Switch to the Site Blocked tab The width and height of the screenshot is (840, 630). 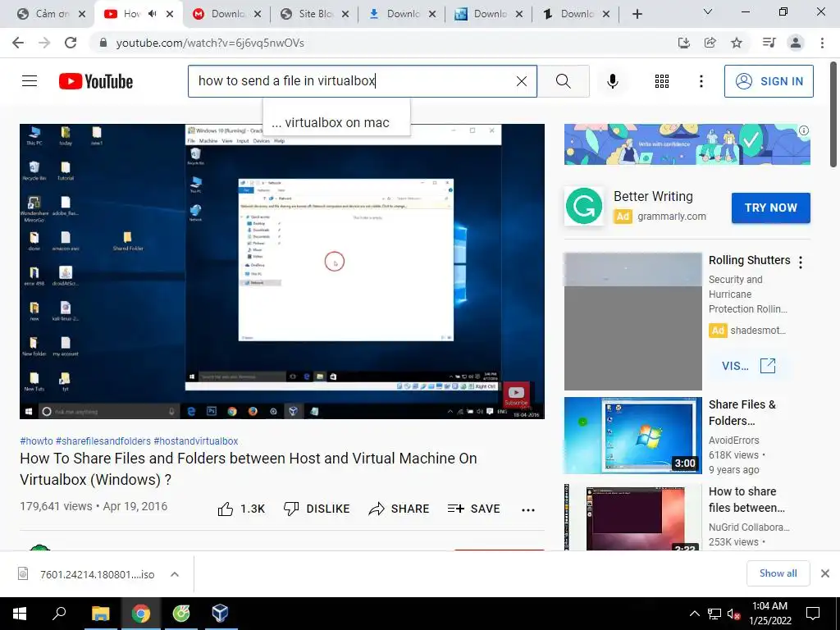point(315,14)
